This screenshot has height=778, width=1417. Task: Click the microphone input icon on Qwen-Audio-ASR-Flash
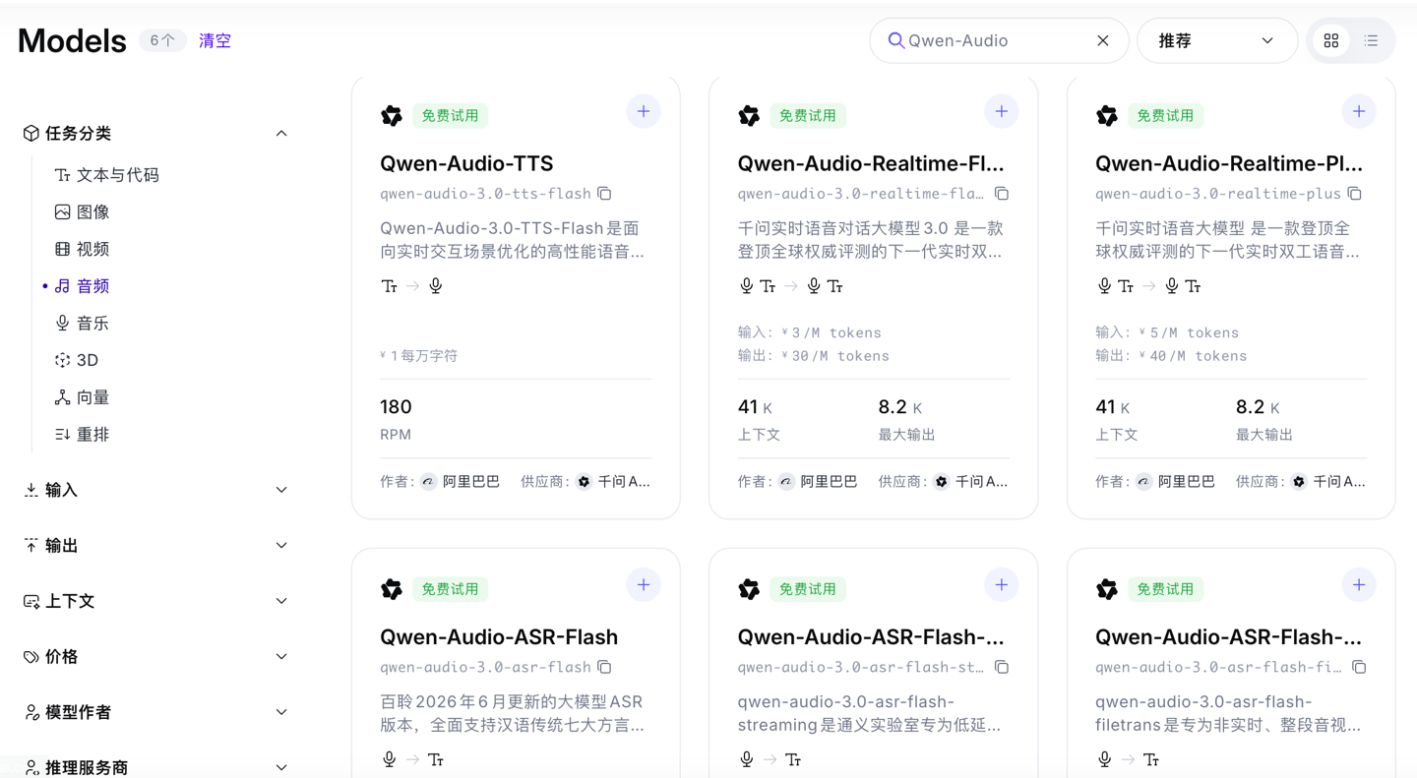[x=390, y=759]
